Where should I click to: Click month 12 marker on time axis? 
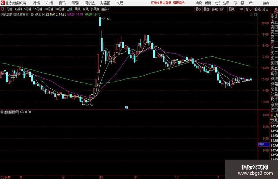point(177,177)
